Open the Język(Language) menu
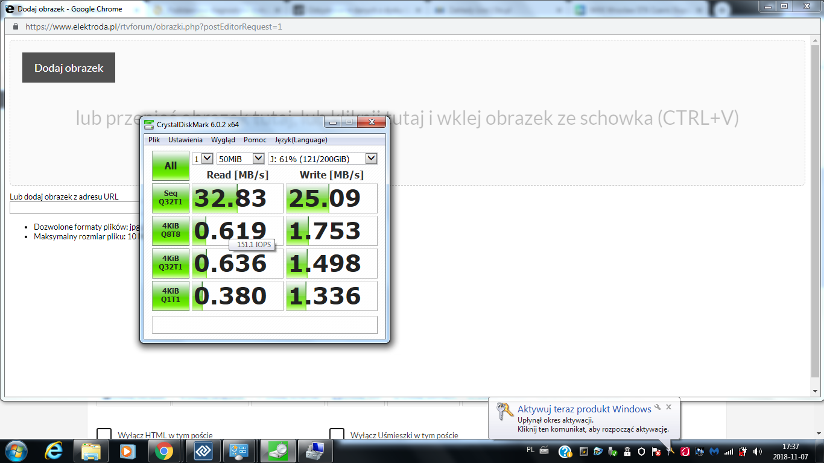This screenshot has height=463, width=824. (301, 140)
